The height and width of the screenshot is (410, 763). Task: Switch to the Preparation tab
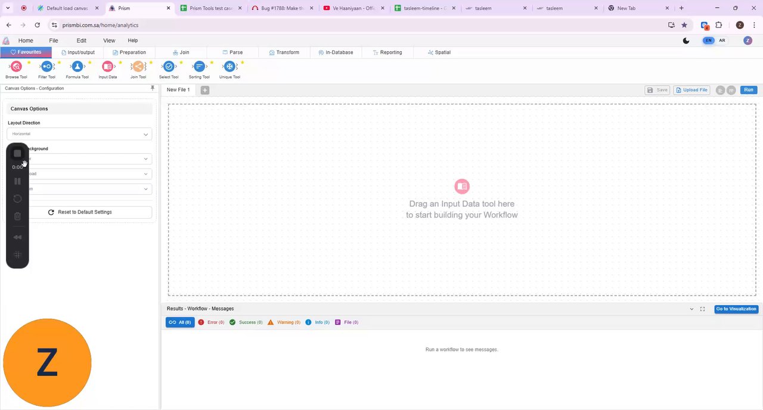[129, 52]
